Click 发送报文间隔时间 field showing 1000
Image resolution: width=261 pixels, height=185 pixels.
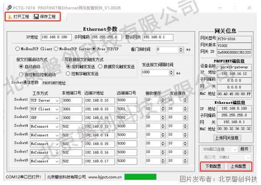coord(155,73)
